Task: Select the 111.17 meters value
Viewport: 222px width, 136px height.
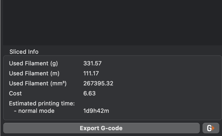Action: pos(91,74)
